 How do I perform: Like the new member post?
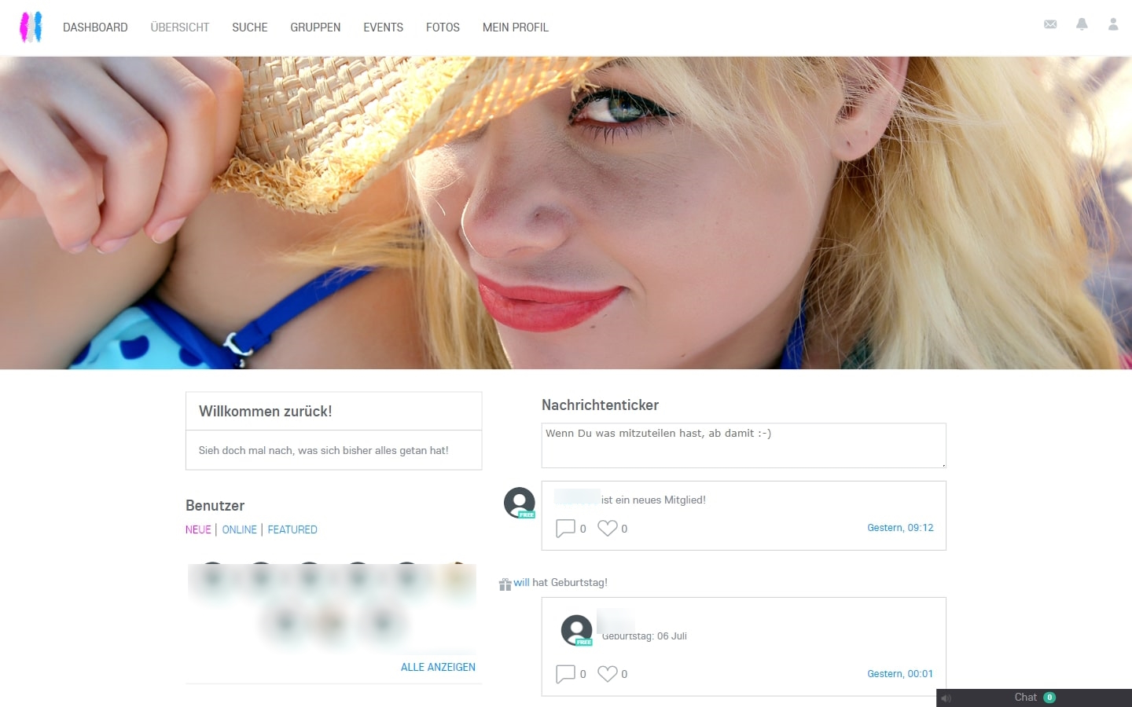pyautogui.click(x=607, y=529)
